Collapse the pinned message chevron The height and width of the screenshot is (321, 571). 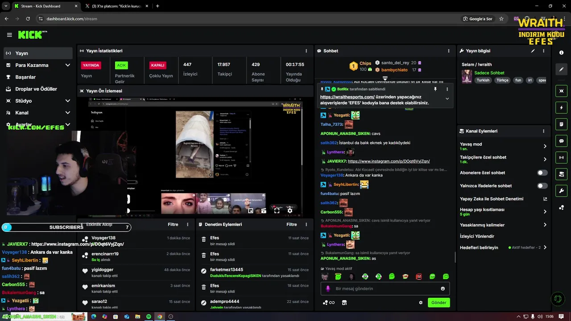pyautogui.click(x=447, y=99)
